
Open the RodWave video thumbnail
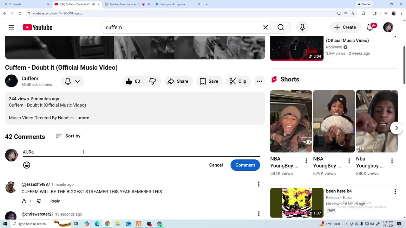pyautogui.click(x=297, y=48)
